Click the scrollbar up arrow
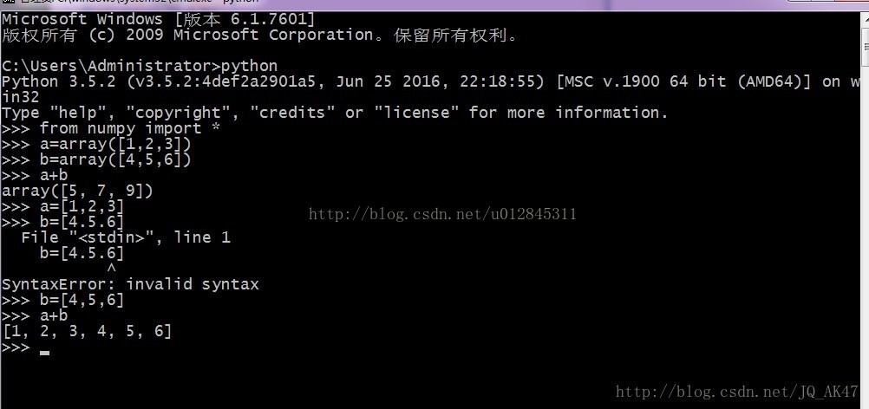This screenshot has width=869, height=409. [x=866, y=19]
